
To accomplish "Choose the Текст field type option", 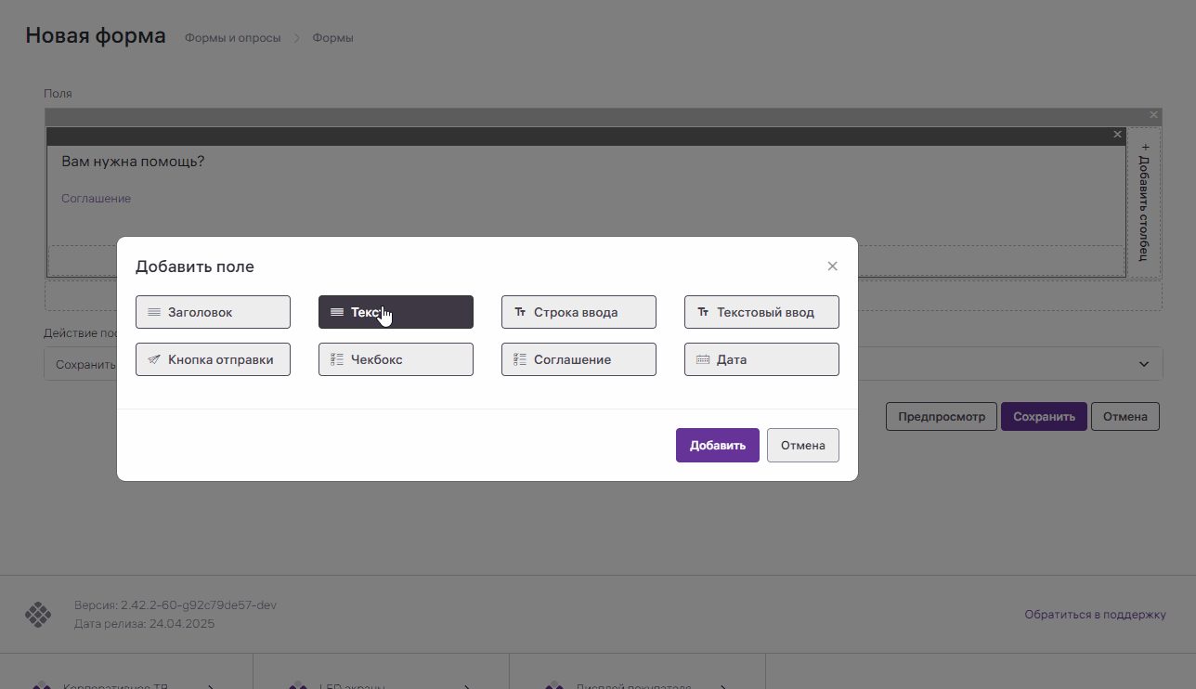I will coord(396,312).
